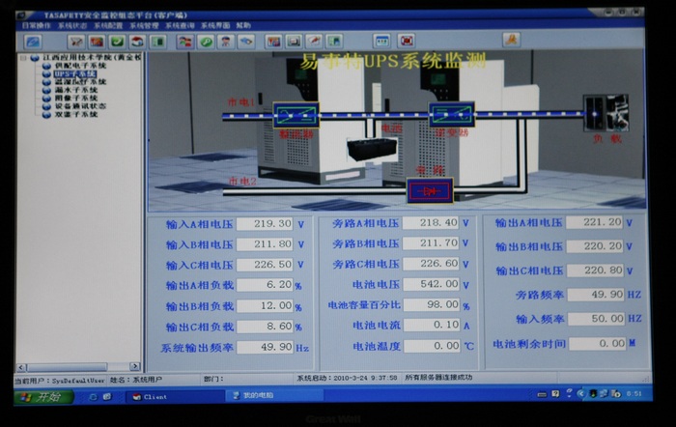The width and height of the screenshot is (676, 427).
Task: Click the first blue toolbar icon
Action: pos(33,42)
